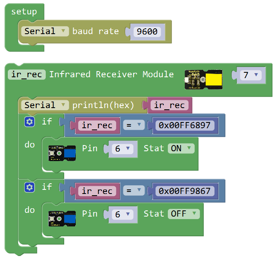Screen dimensions: 279x263
Task: Click the ir_rec name on the Infrared Receiver block
Action: pyautogui.click(x=27, y=75)
